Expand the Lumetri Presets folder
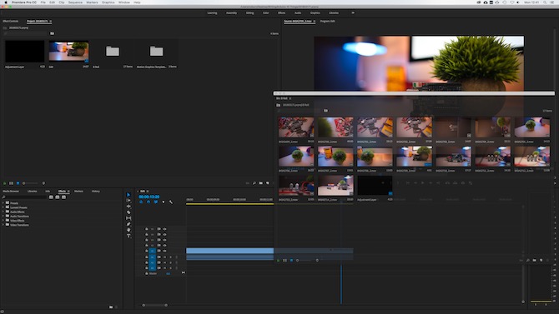Image resolution: width=559 pixels, height=314 pixels. click(3, 207)
